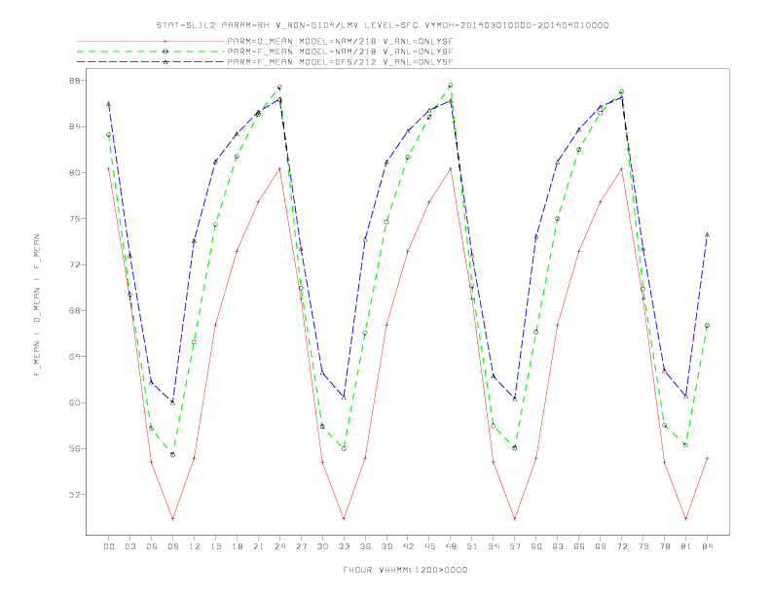Click x-axis tick label 00
771x595 pixels.
pyautogui.click(x=109, y=546)
